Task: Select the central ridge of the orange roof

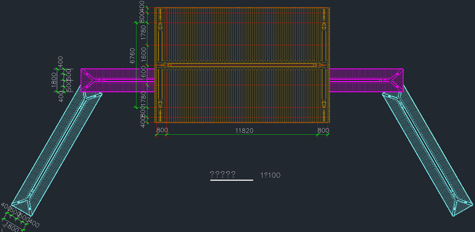Action: click(x=242, y=65)
